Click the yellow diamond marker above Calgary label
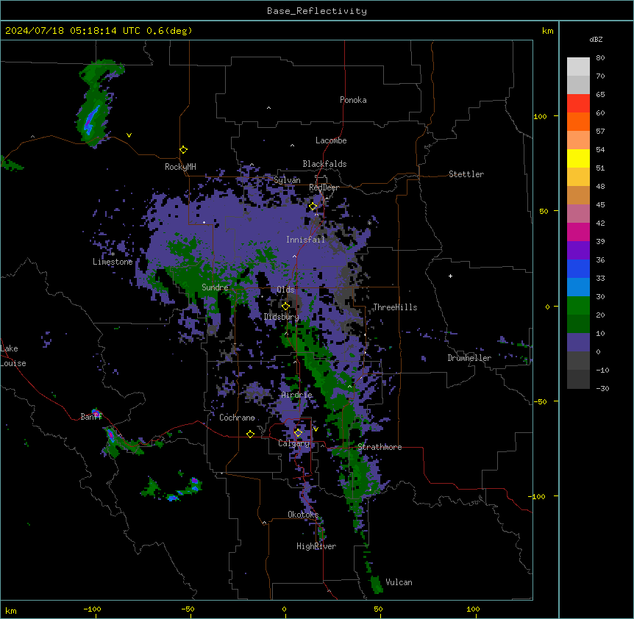Screen dimensions: 634x619 [298, 433]
